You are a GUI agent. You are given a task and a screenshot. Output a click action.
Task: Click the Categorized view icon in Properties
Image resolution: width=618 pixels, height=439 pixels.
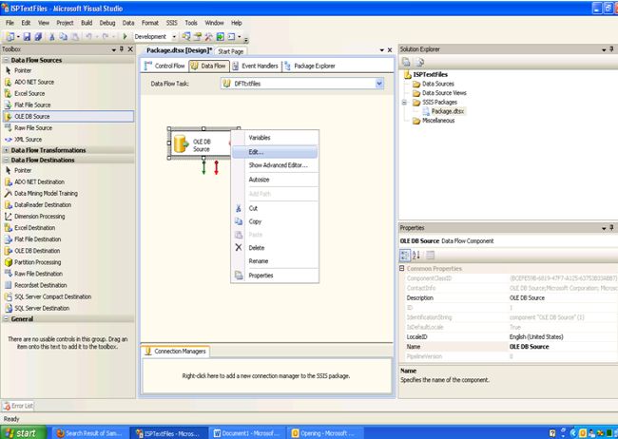click(405, 256)
